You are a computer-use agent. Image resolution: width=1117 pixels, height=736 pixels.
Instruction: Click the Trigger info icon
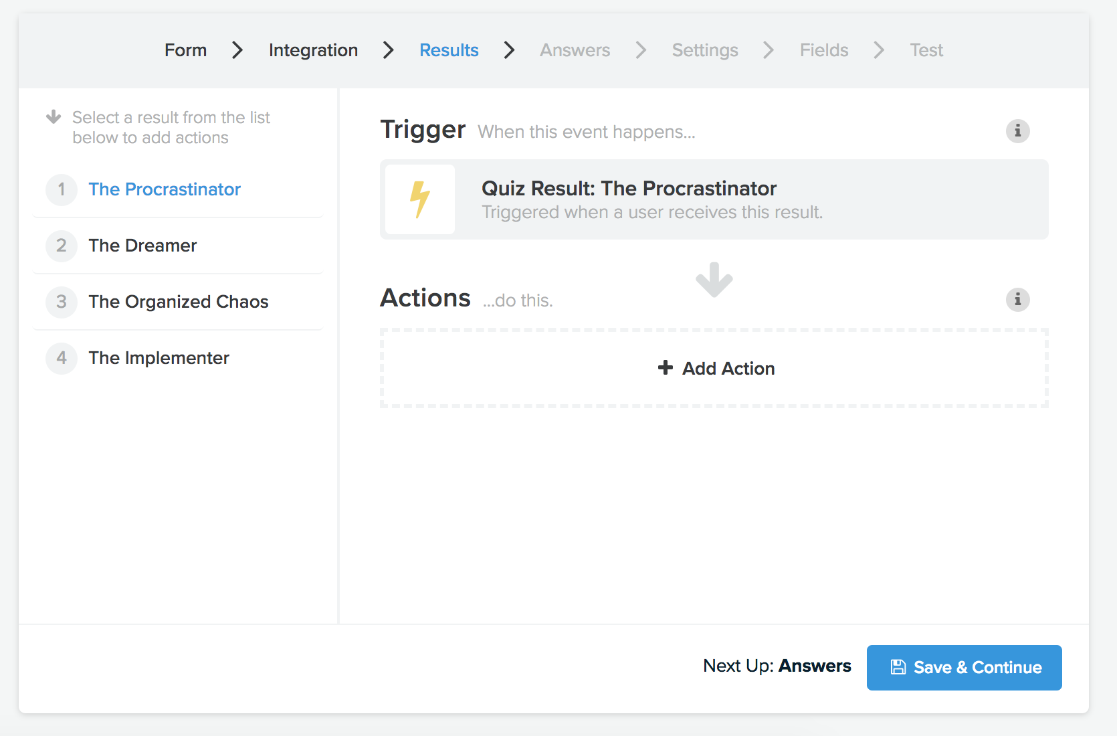[x=1017, y=130]
